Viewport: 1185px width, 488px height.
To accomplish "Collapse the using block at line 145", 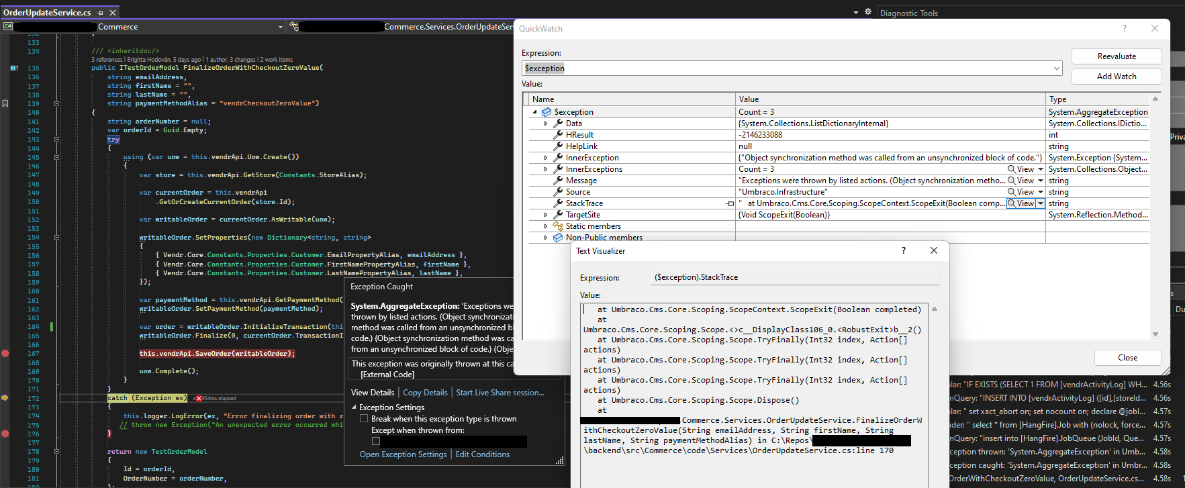I will pyautogui.click(x=56, y=157).
